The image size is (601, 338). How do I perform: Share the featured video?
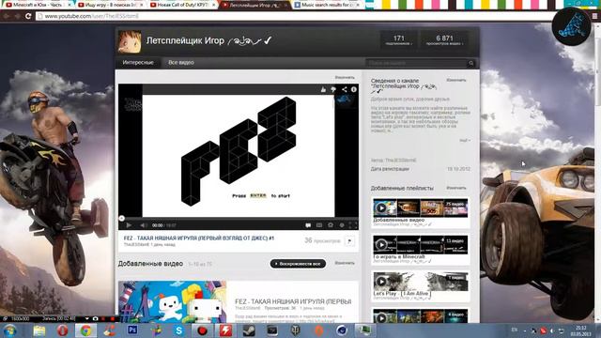pos(344,90)
